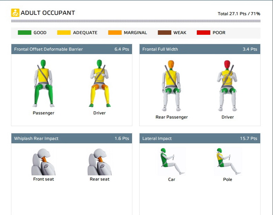Click the Frontal Offset Passenger dummy figure

coord(43,83)
